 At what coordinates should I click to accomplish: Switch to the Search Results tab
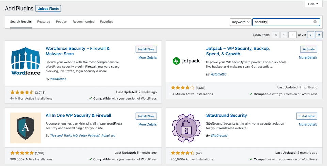click(21, 22)
